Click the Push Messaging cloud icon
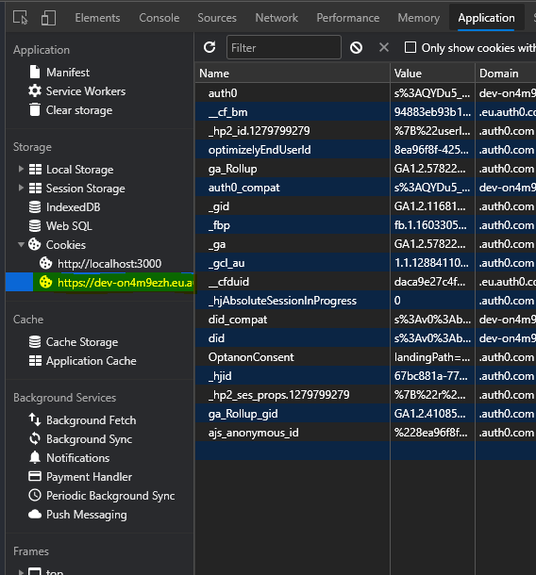 tap(35, 514)
